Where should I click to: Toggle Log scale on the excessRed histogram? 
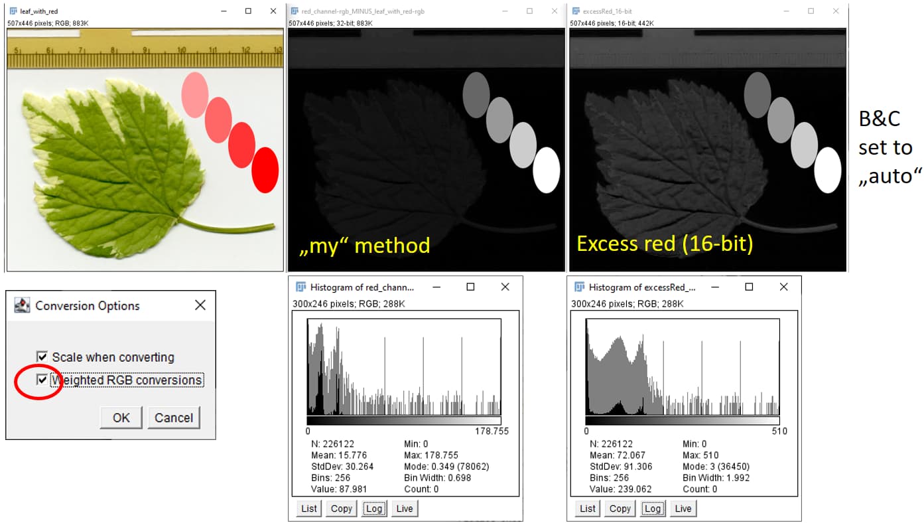coord(653,508)
